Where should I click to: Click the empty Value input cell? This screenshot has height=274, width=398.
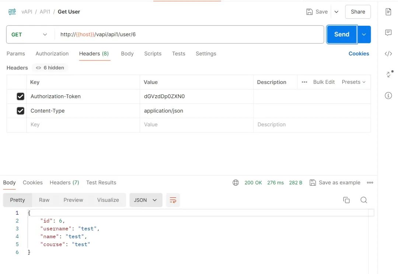(x=196, y=125)
